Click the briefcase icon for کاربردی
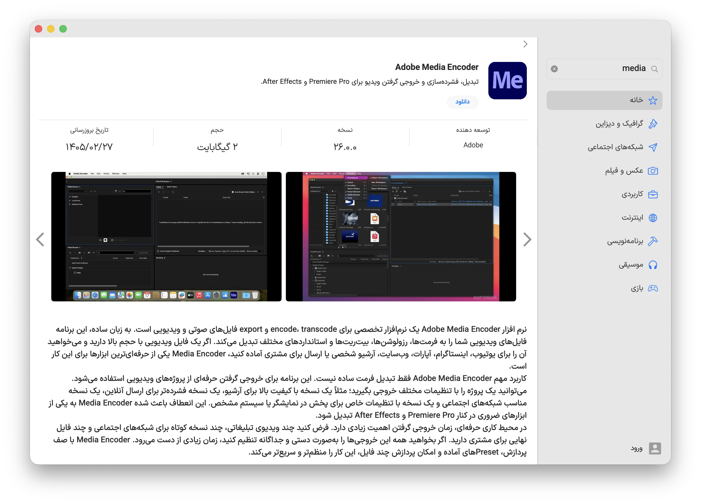The image size is (701, 504). coord(653,194)
